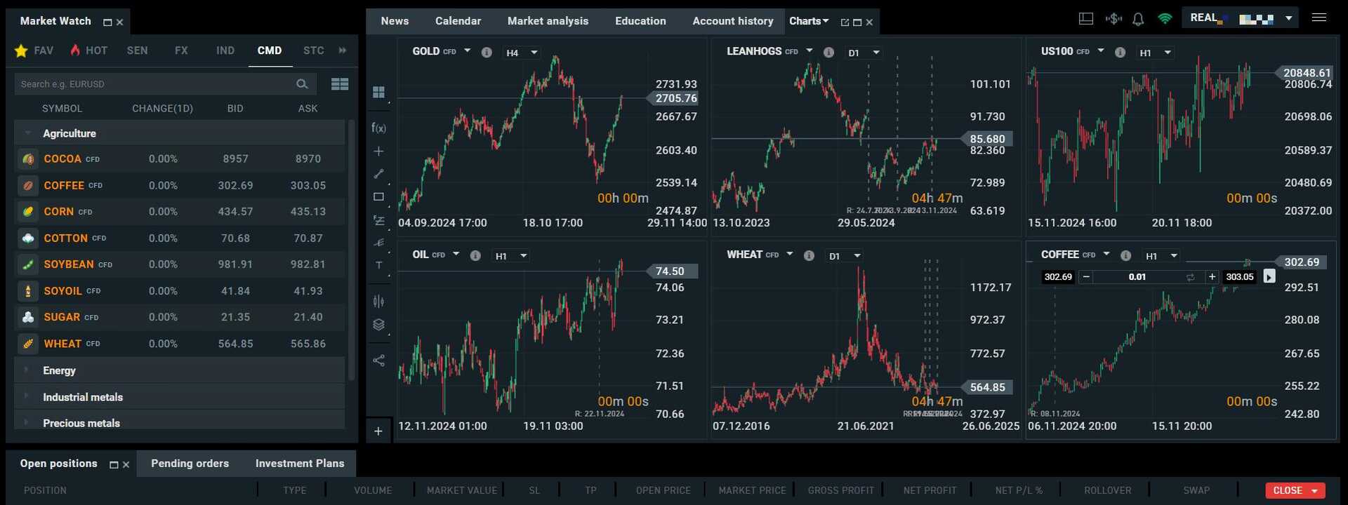Switch to the FX tab

coord(181,50)
